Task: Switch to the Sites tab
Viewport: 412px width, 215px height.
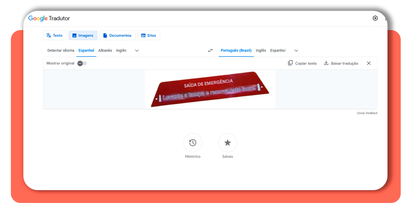Action: pyautogui.click(x=149, y=35)
